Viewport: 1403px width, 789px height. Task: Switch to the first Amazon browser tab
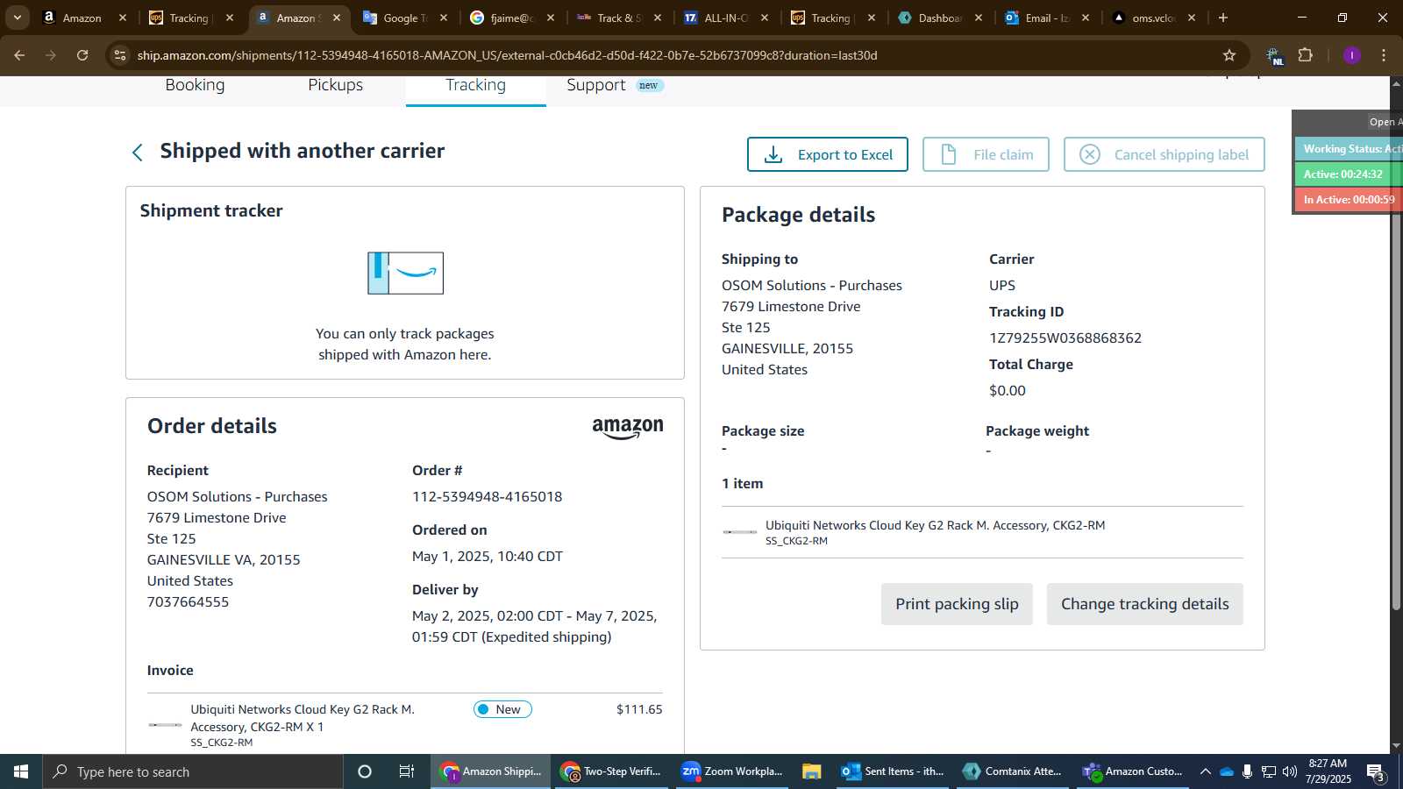click(82, 18)
